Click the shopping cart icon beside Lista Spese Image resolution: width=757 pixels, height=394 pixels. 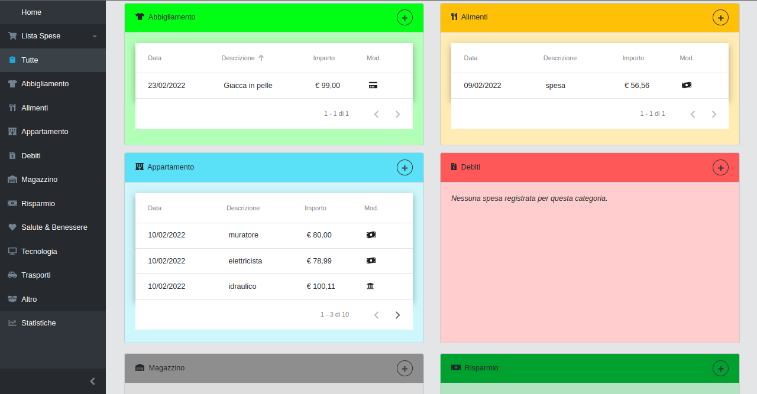click(x=12, y=36)
